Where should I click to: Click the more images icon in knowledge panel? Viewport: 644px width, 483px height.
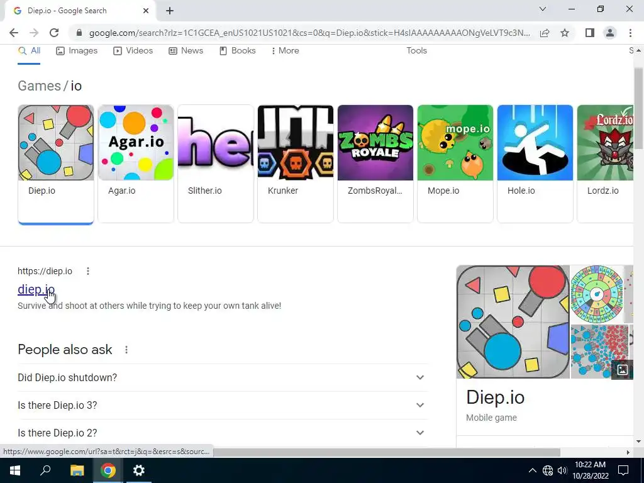pyautogui.click(x=622, y=370)
